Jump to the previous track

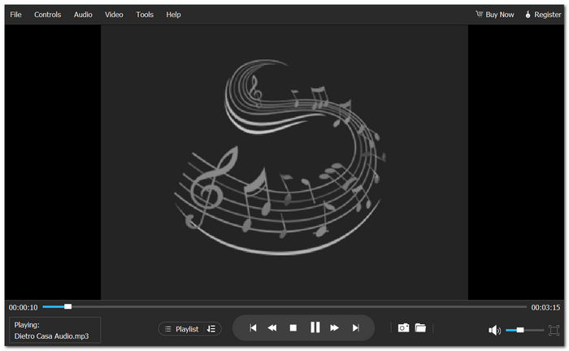[x=253, y=327]
